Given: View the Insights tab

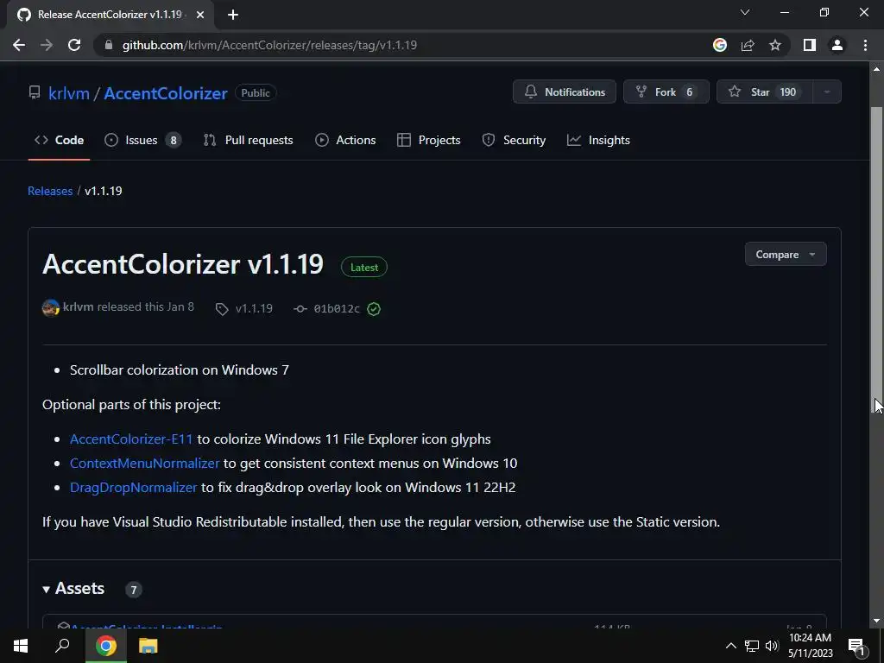Looking at the screenshot, I should (599, 140).
